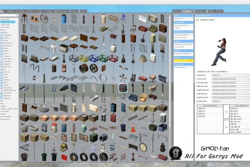250x167 pixels.
Task: Spawn the world globe prop
Action: (x=153, y=78)
